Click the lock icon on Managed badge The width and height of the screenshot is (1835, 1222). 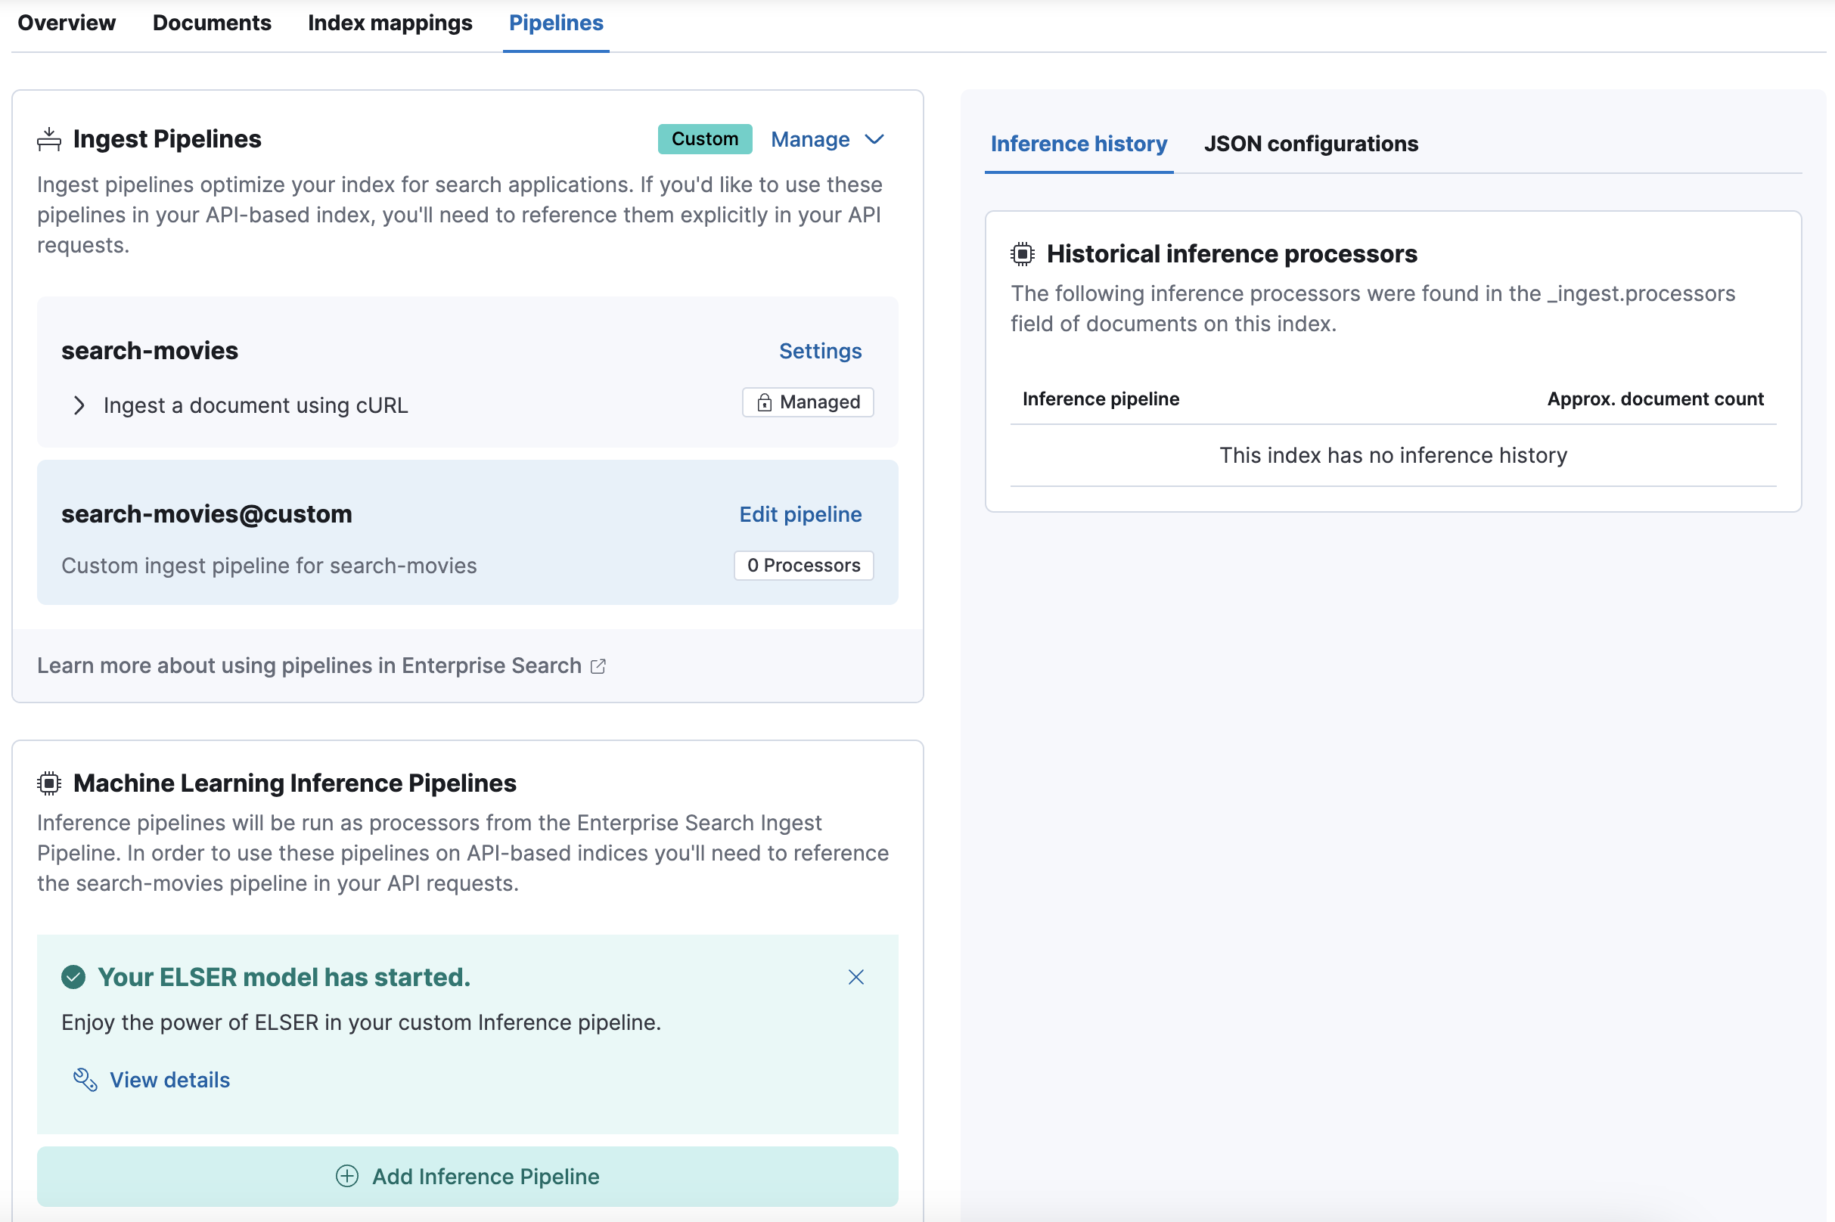click(x=764, y=402)
